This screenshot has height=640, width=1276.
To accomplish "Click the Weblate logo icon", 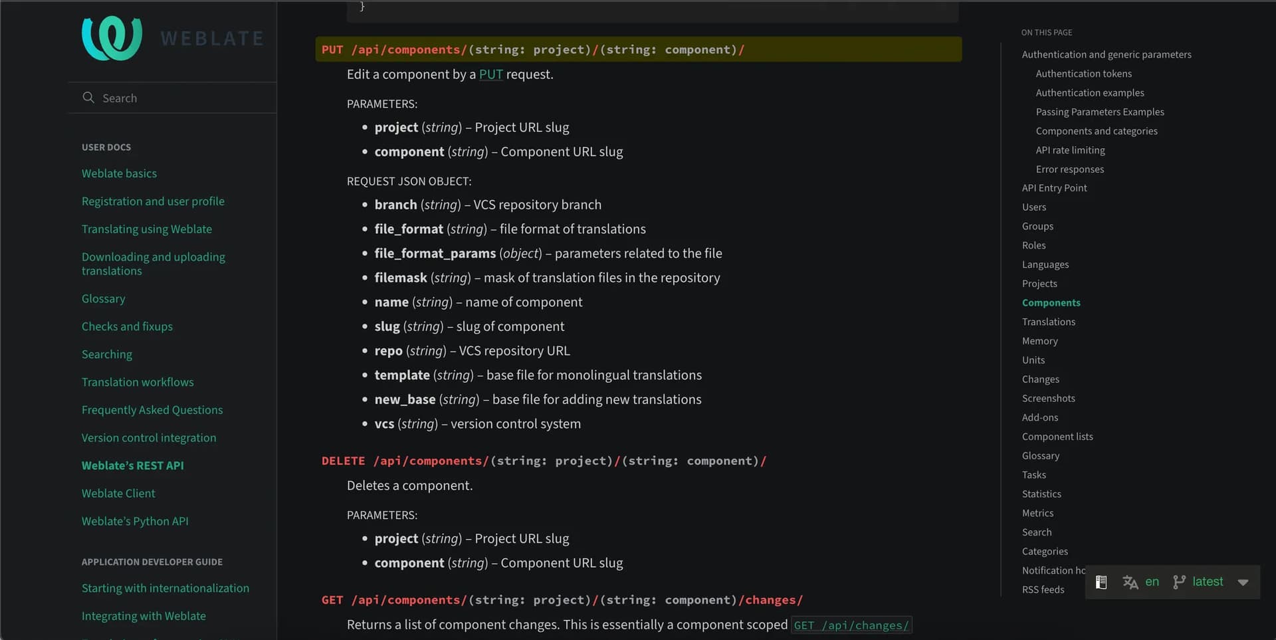I will pos(112,38).
